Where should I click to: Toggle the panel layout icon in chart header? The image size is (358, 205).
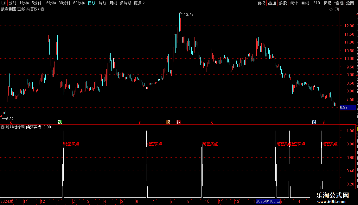pos(337,9)
